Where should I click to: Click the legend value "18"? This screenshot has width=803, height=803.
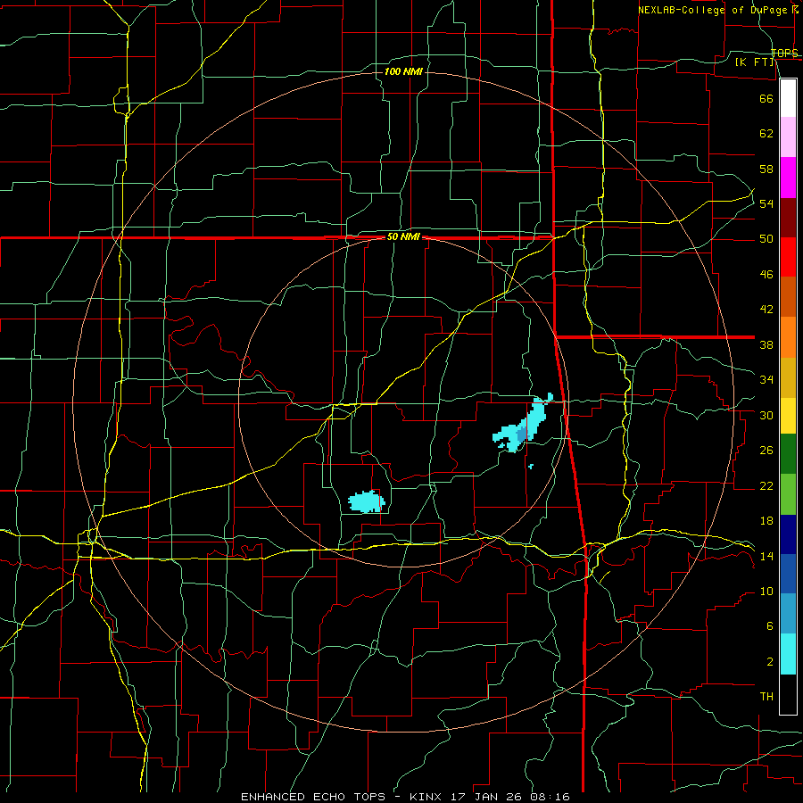(x=766, y=521)
